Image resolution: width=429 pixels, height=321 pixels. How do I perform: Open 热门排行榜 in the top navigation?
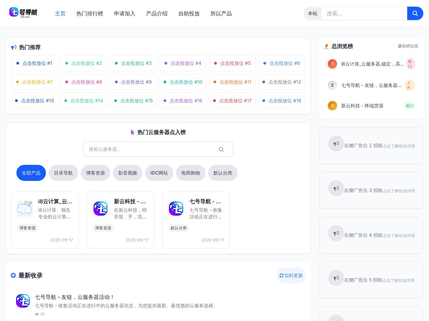90,14
